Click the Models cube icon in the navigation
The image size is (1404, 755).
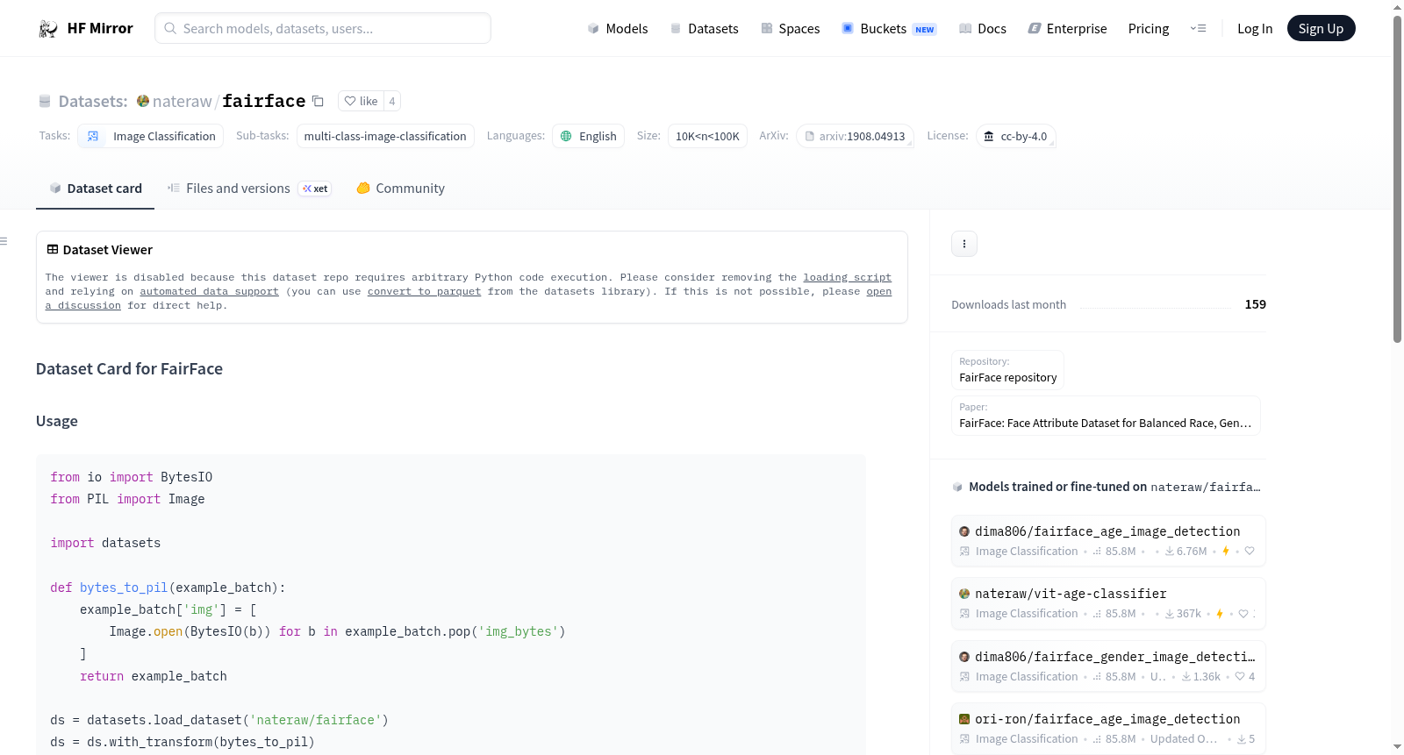tap(593, 29)
